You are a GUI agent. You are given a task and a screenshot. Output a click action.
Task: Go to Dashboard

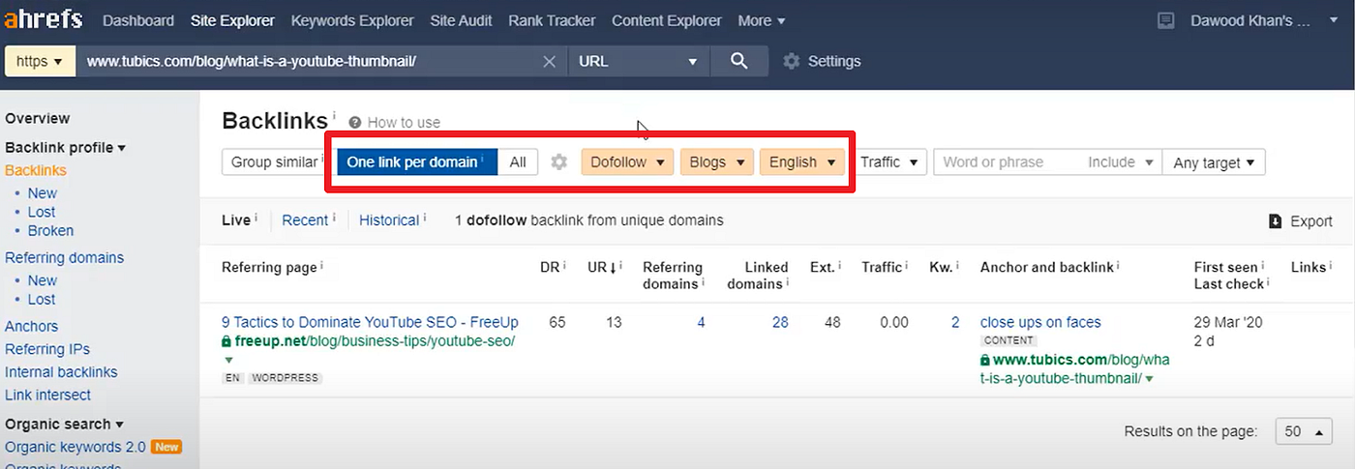pyautogui.click(x=138, y=20)
